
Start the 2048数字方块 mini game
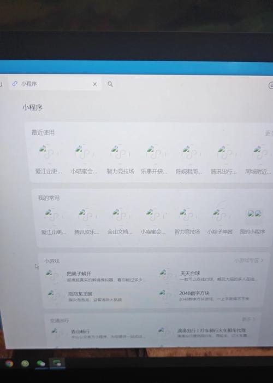coord(204,295)
